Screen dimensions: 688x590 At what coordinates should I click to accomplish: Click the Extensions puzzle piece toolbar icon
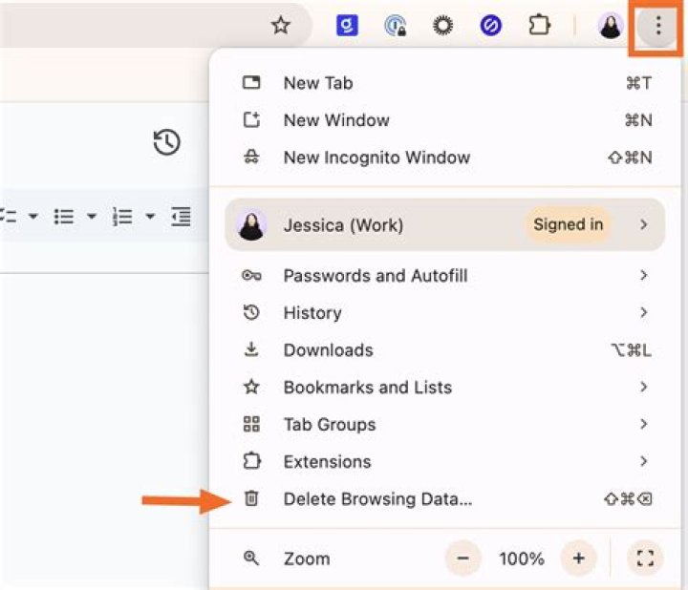(x=540, y=26)
